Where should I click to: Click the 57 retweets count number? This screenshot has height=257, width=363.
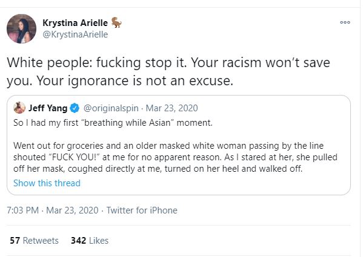click(15, 241)
